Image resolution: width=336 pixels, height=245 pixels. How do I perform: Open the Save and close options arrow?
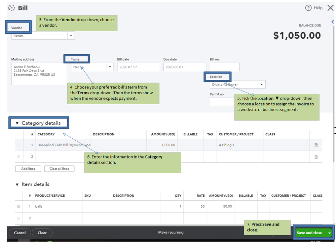(329, 233)
